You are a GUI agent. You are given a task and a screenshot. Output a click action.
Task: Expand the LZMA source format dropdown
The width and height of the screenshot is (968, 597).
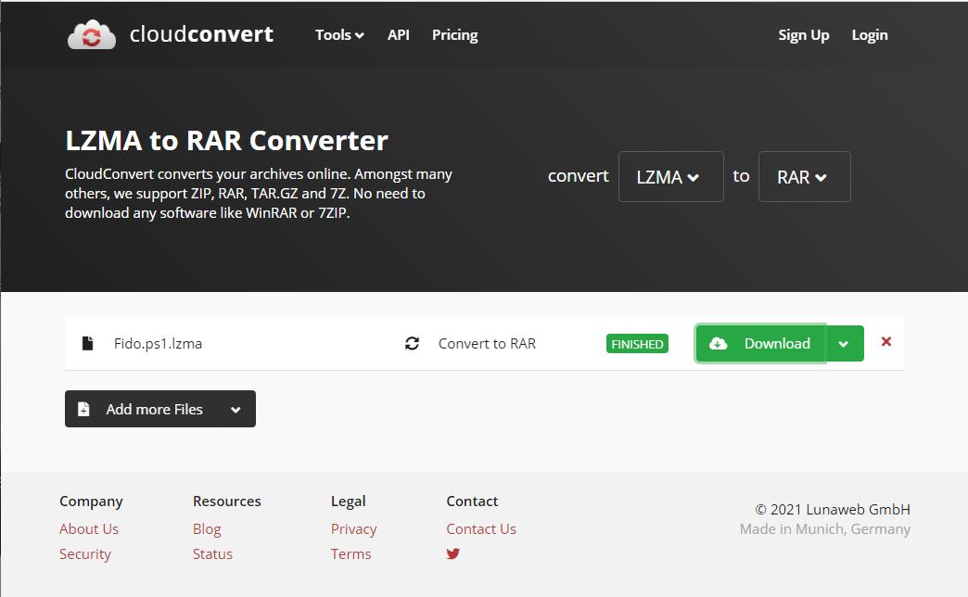coord(671,176)
